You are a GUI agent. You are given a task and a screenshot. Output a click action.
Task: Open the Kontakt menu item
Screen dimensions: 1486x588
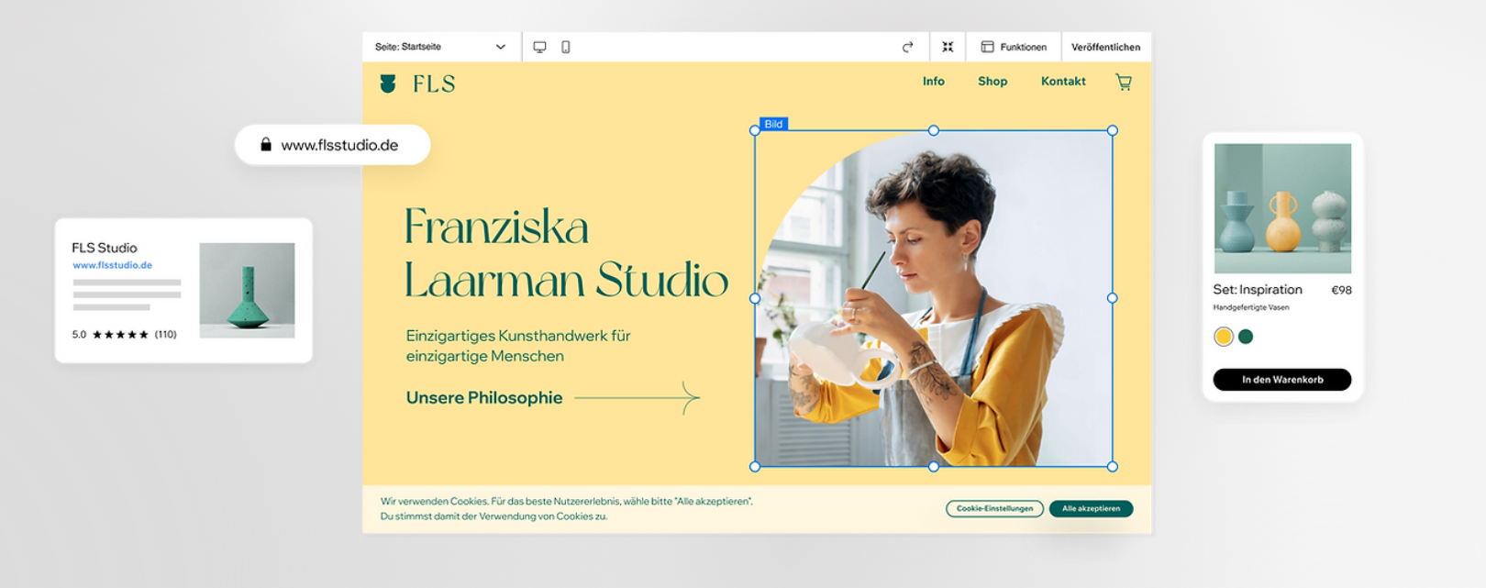pos(1063,82)
